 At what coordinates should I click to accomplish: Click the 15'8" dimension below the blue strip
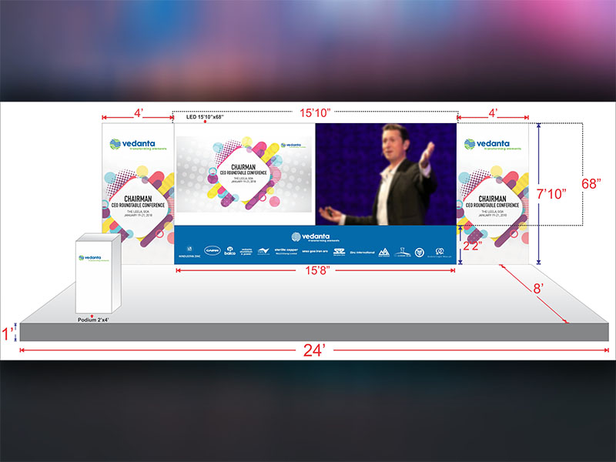point(317,271)
